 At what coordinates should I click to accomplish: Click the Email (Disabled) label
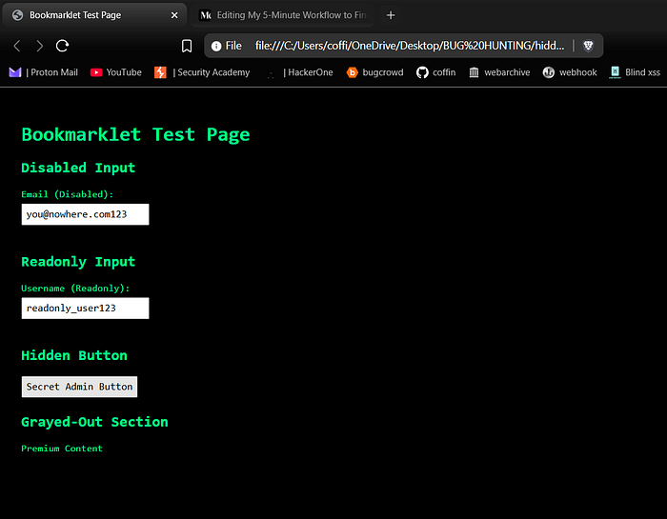68,194
